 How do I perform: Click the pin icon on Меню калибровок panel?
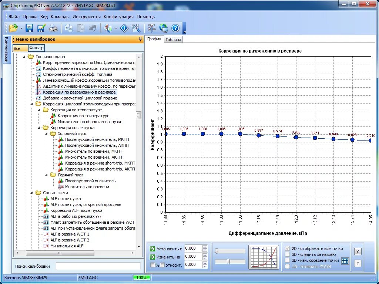point(140,39)
